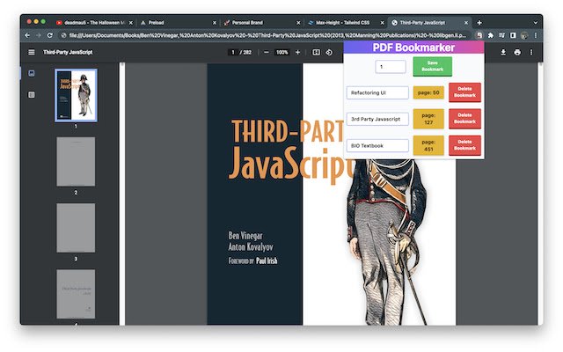Image resolution: width=563 pixels, height=352 pixels.
Task: Select page 4 thumbnail
Action: 76,294
